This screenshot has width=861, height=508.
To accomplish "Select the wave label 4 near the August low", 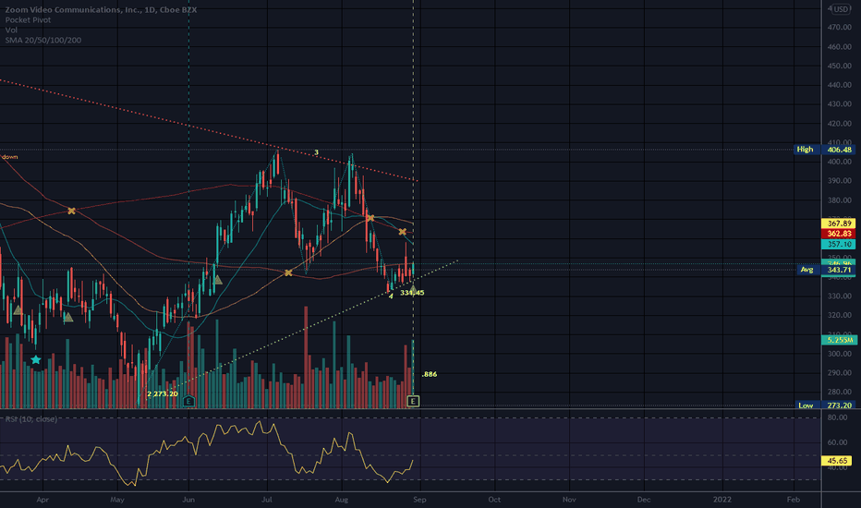I will 391,296.
